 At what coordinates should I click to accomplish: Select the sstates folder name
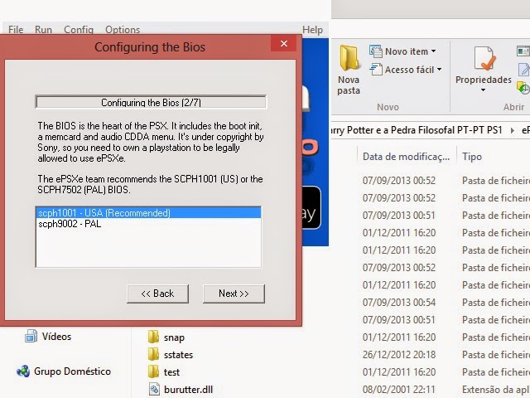pos(178,355)
